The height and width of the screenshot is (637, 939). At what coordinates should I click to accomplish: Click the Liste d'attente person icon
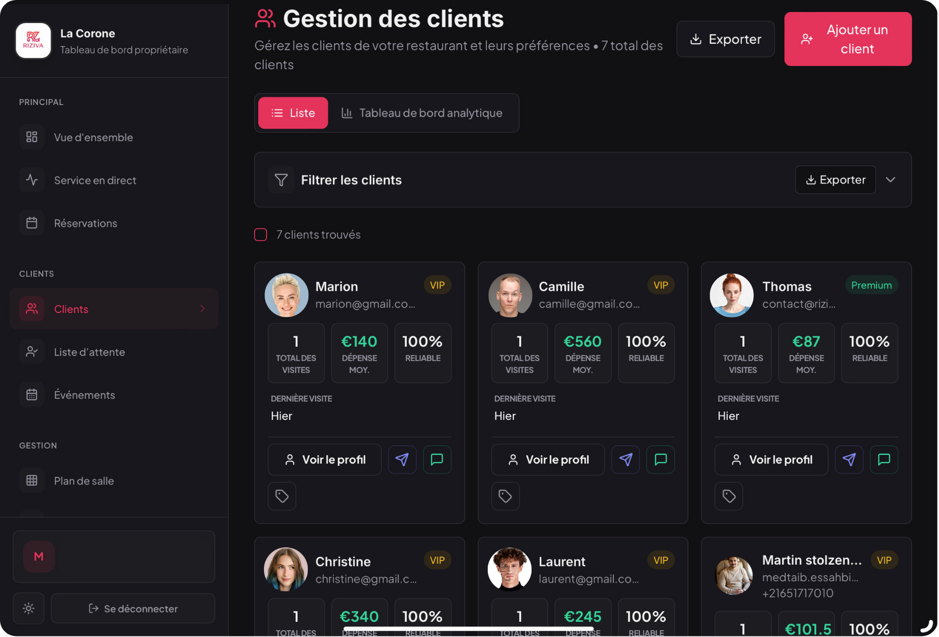32,351
